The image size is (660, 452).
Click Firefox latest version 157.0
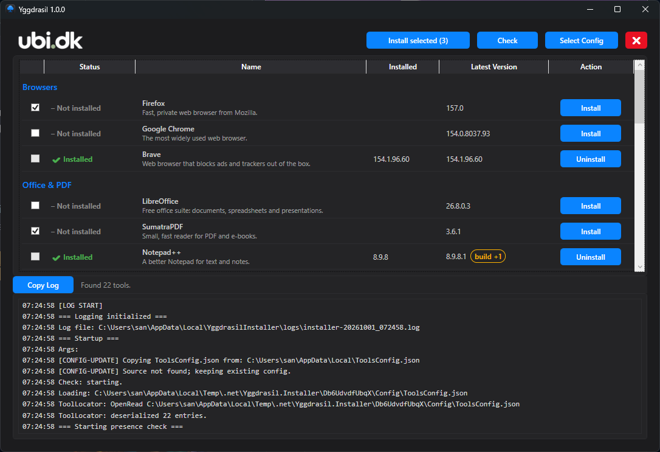coord(455,108)
